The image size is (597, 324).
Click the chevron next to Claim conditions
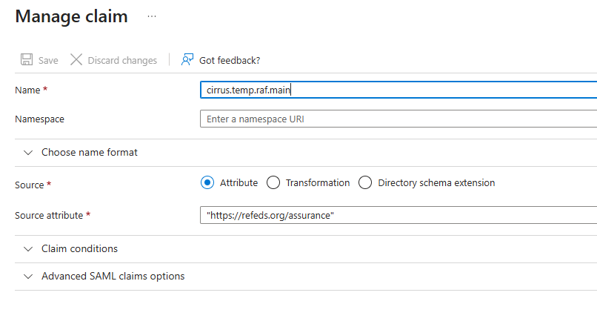[x=28, y=249]
